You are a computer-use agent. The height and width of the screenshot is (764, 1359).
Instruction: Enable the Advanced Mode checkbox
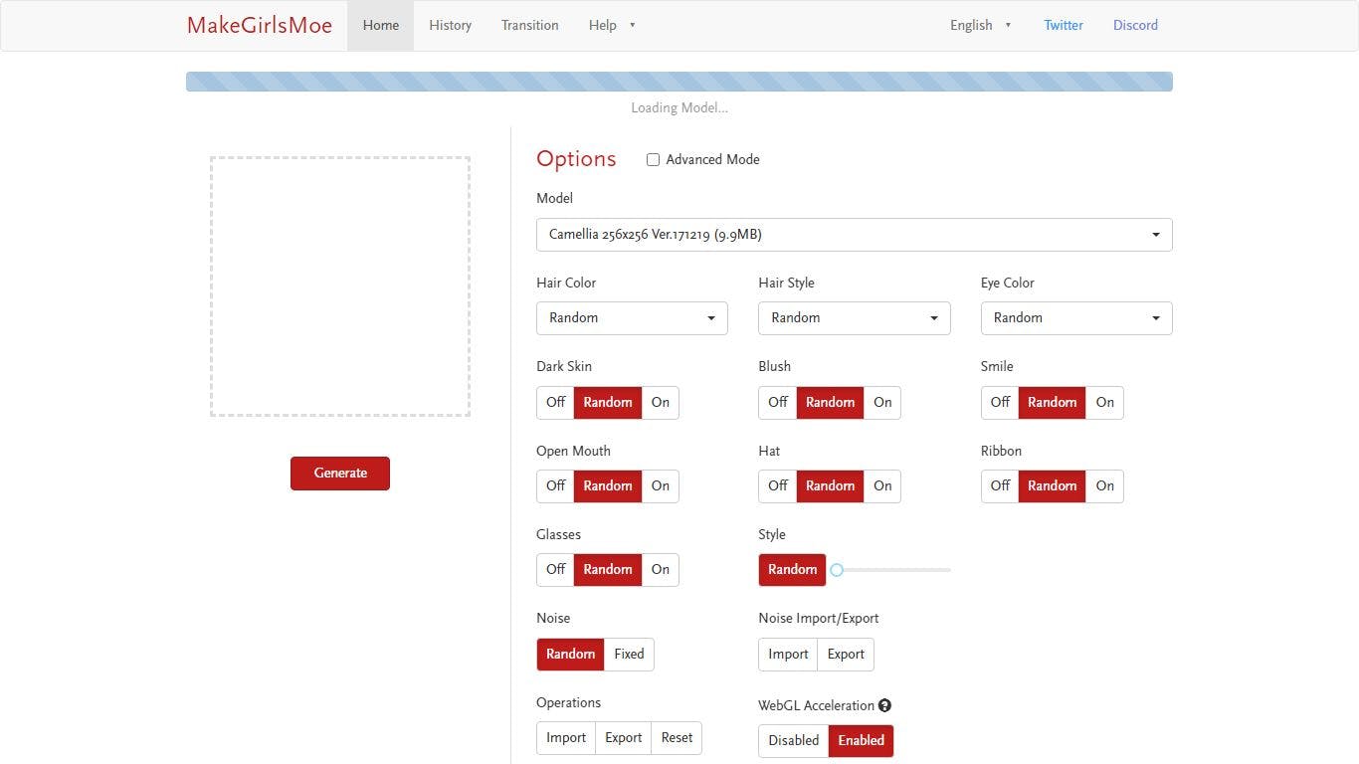tap(654, 159)
